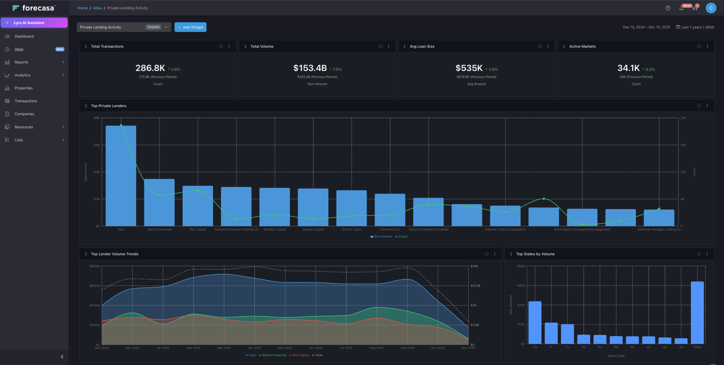Click the help question mark icon
Viewport: 724px width, 365px height.
pos(668,8)
